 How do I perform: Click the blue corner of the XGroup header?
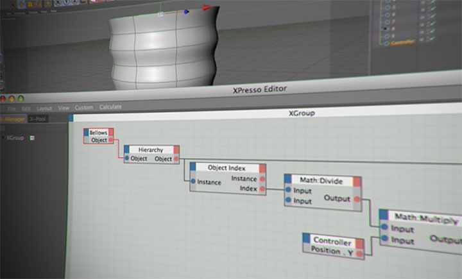pos(71,118)
